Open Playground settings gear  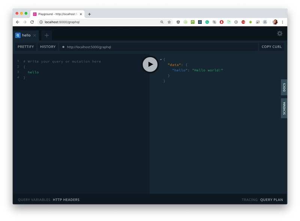click(280, 34)
